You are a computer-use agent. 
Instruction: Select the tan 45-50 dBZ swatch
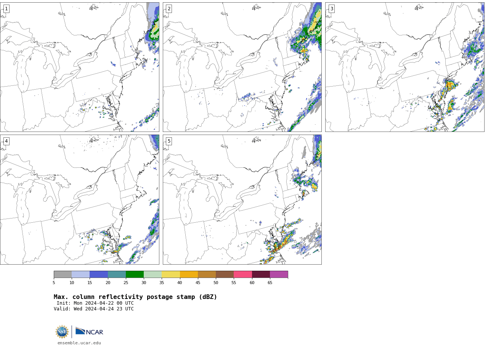coord(207,275)
